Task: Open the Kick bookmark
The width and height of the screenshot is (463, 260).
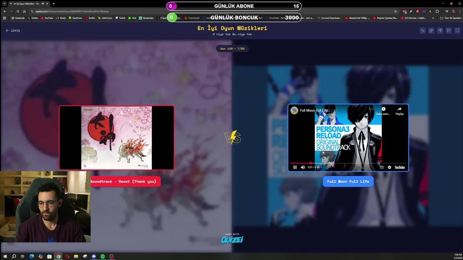Action: (132, 18)
